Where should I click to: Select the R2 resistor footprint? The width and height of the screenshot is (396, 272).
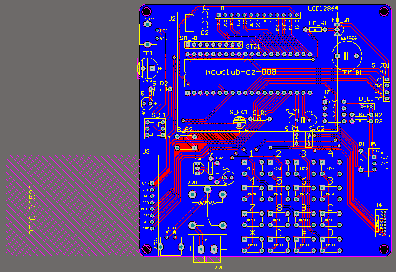[x=361, y=115]
